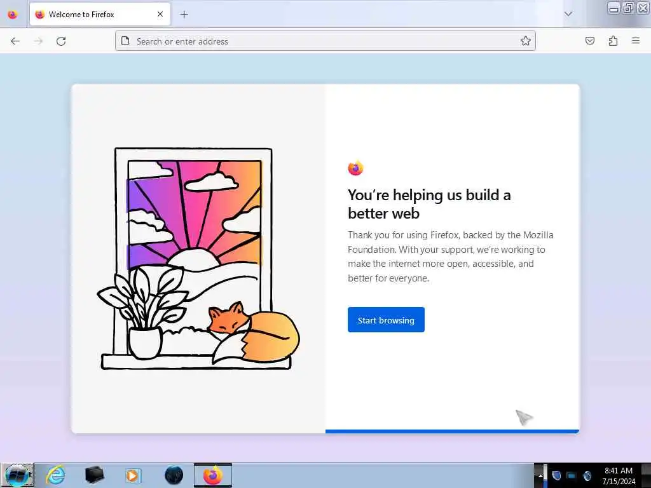The image size is (651, 488).
Task: Select the Welcome to Firefox tab
Action: (100, 15)
